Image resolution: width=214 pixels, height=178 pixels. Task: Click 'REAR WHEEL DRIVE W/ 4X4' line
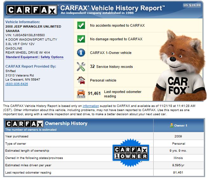(x=28, y=53)
